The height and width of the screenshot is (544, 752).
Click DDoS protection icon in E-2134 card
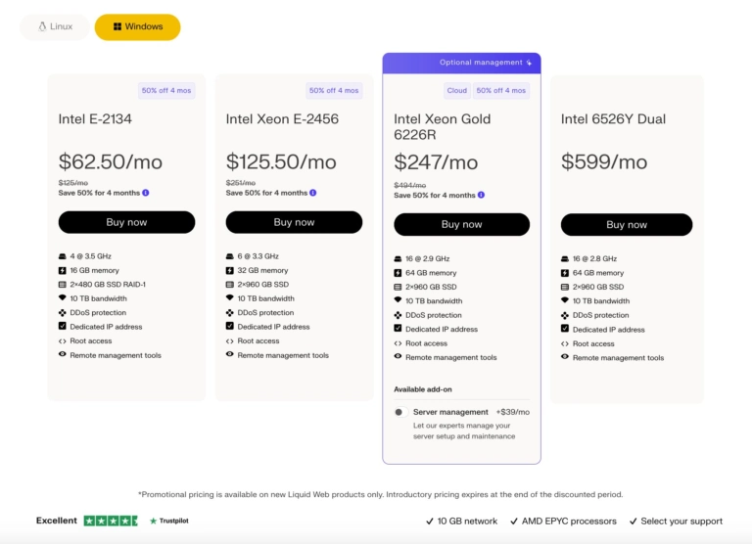click(x=63, y=312)
